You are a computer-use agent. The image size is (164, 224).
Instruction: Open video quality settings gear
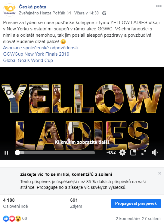(122, 152)
